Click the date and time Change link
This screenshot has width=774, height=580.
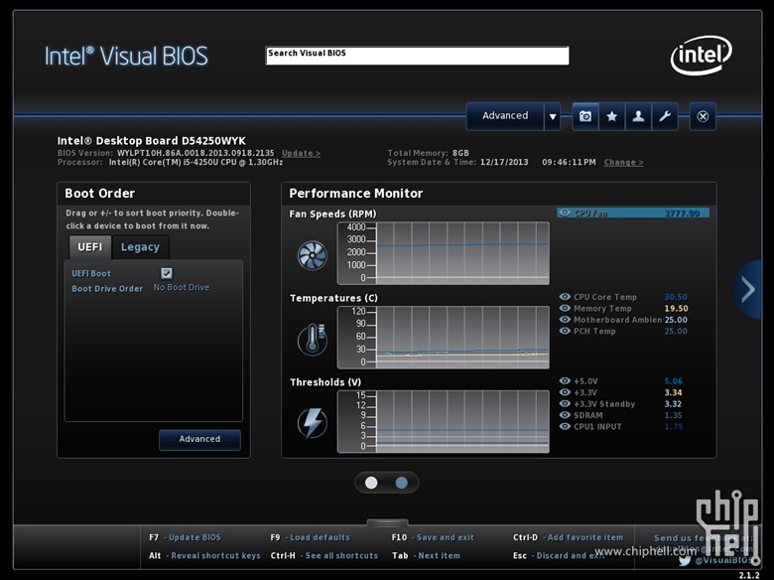[623, 162]
